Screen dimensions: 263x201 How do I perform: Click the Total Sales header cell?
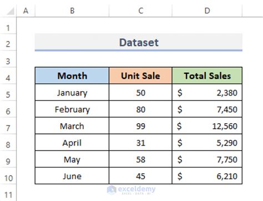pyautogui.click(x=207, y=76)
